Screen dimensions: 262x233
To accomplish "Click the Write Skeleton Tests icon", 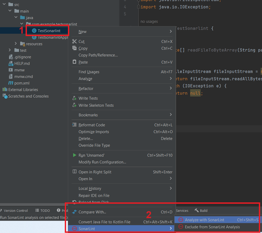I will click(74, 105).
